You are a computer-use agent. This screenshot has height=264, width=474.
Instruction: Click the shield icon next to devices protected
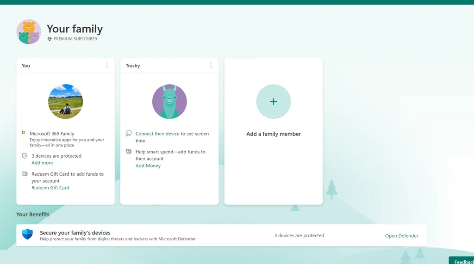25,156
